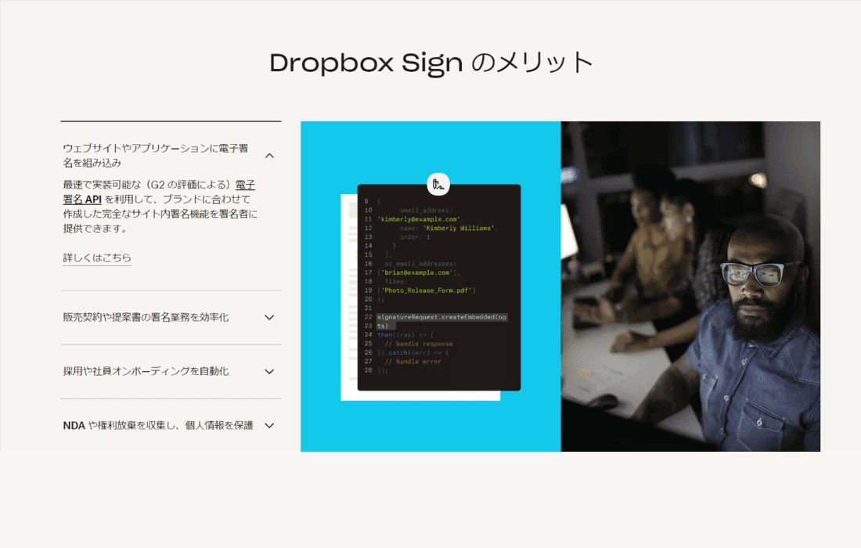The width and height of the screenshot is (861, 548).
Task: Click the Dropbox Sign のメリット heading
Action: point(431,63)
